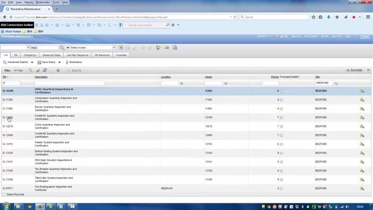
Task: Check the Select Records checkbox
Action: tap(4, 195)
